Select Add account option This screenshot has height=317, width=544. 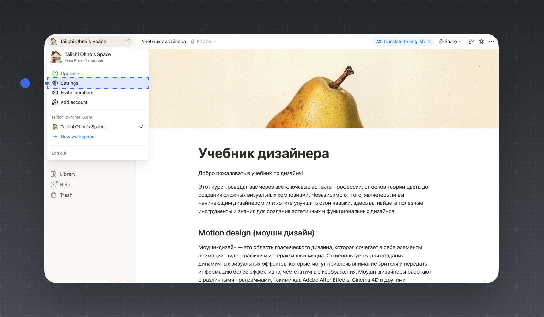coord(98,102)
